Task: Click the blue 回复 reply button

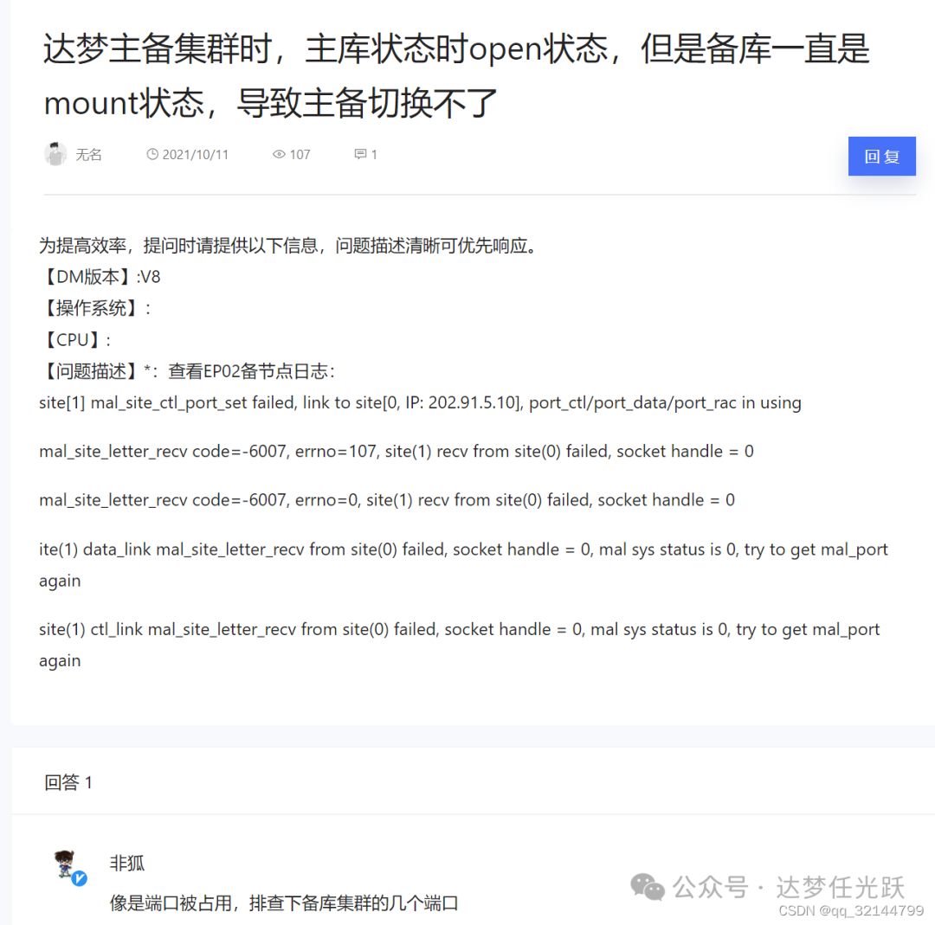Action: click(x=881, y=156)
